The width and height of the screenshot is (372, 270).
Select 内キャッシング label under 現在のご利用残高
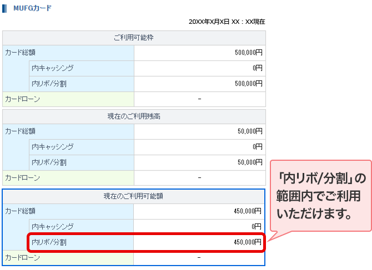[x=53, y=147]
